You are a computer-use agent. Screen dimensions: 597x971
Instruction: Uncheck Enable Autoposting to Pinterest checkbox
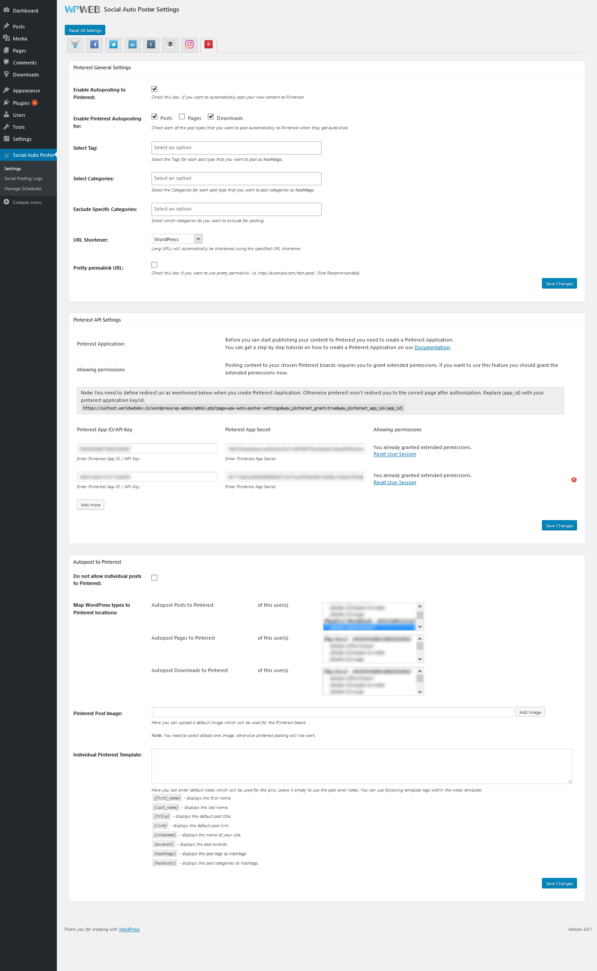pyautogui.click(x=155, y=89)
